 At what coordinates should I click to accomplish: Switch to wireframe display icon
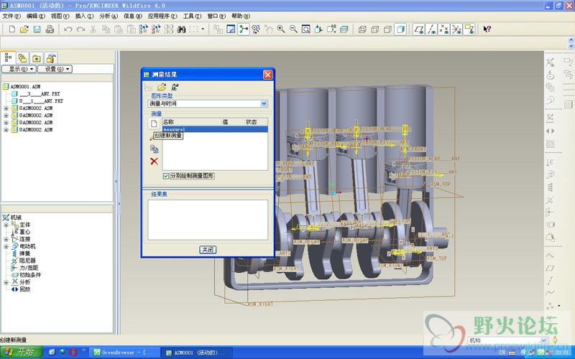coord(362,29)
